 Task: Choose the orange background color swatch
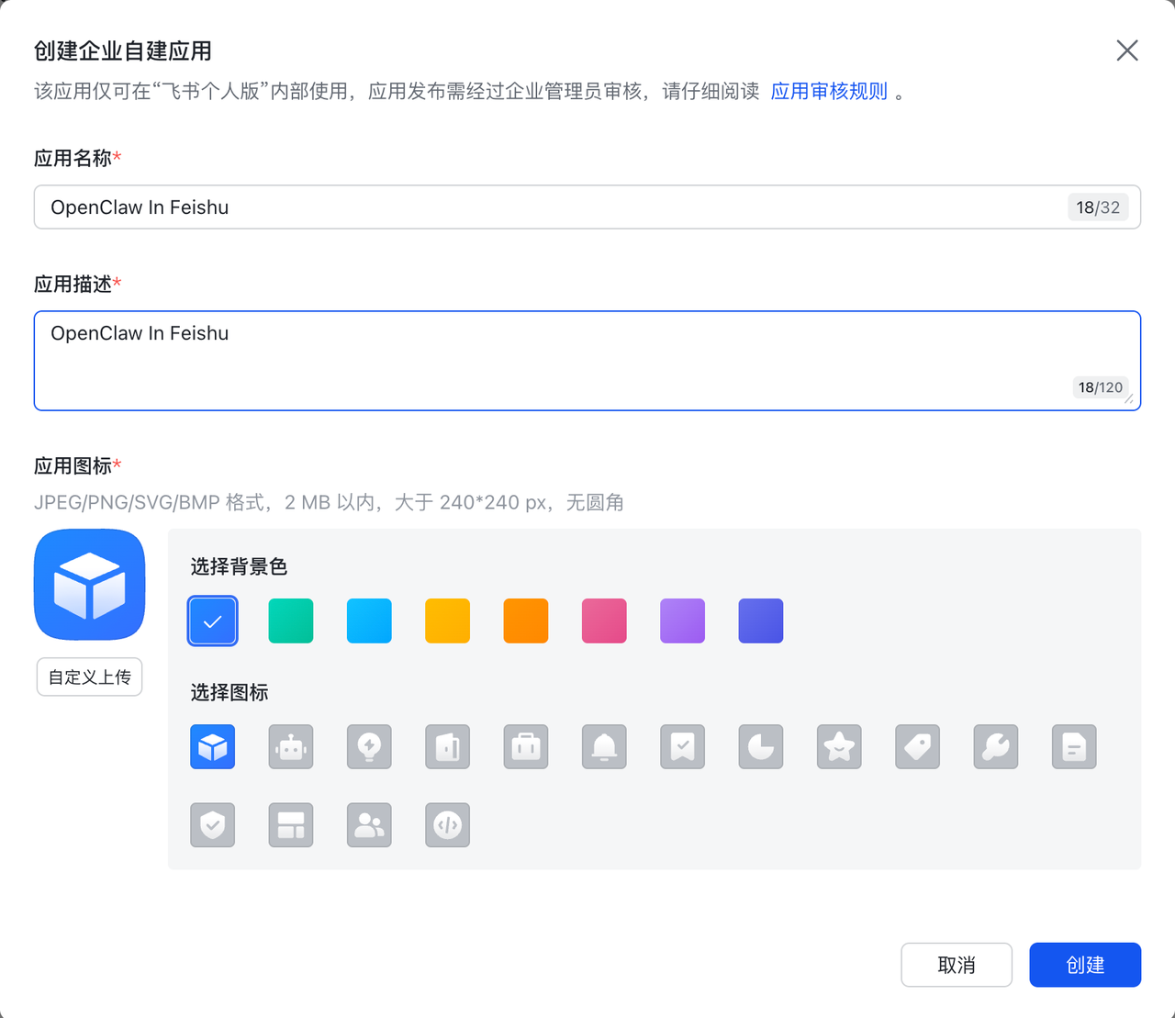[x=525, y=621]
